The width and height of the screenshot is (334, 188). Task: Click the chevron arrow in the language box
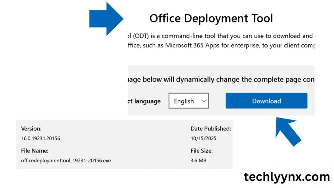pos(204,101)
